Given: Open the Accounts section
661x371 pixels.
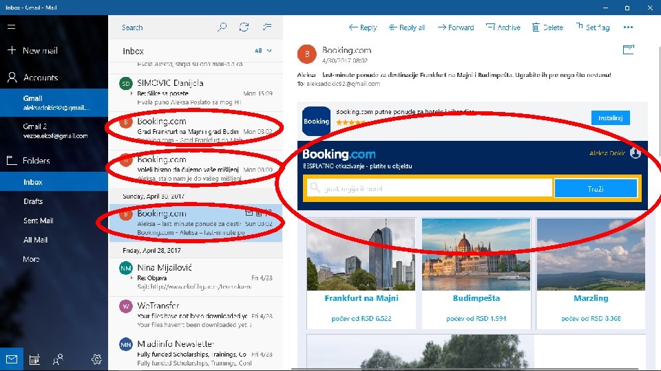Looking at the screenshot, I should pyautogui.click(x=33, y=78).
